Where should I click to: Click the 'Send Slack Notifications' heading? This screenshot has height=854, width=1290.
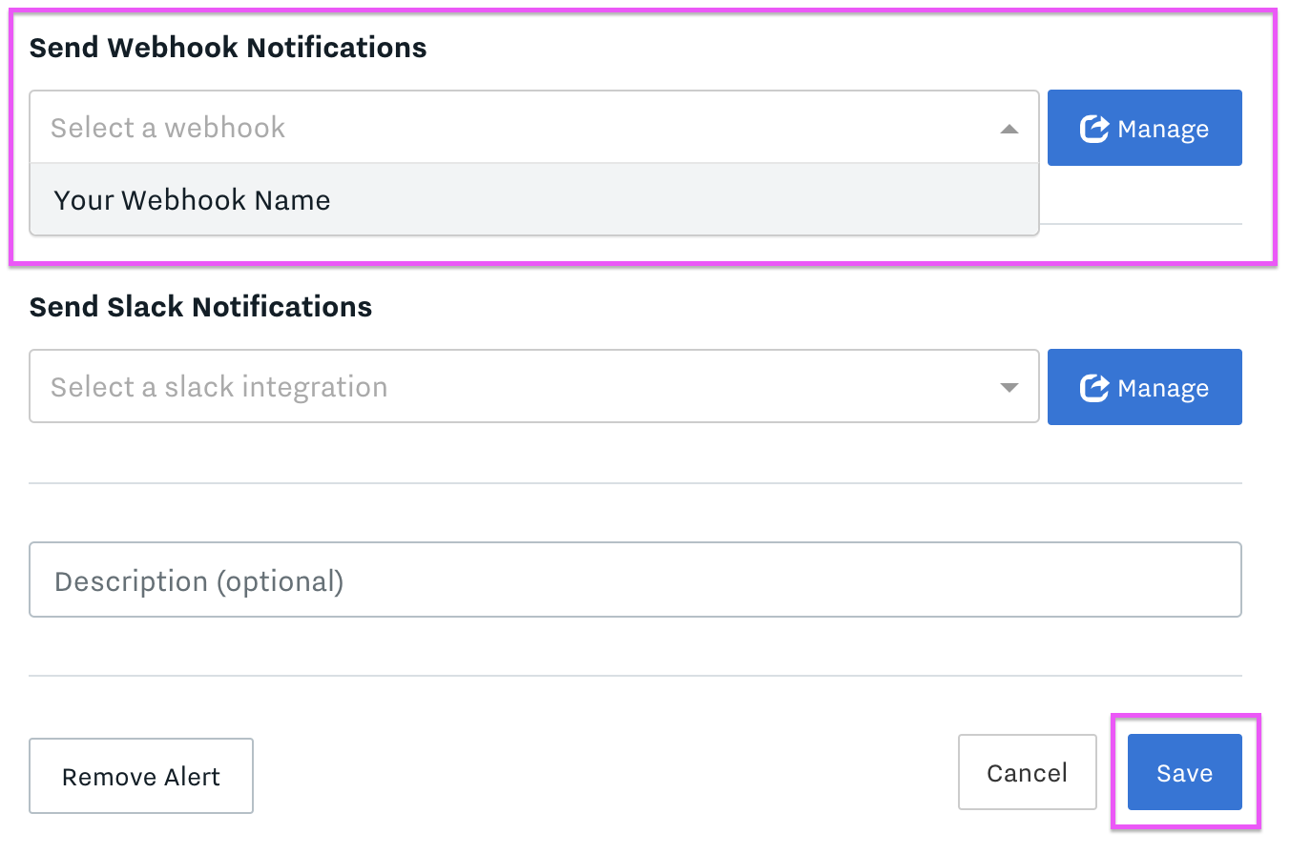click(x=200, y=307)
